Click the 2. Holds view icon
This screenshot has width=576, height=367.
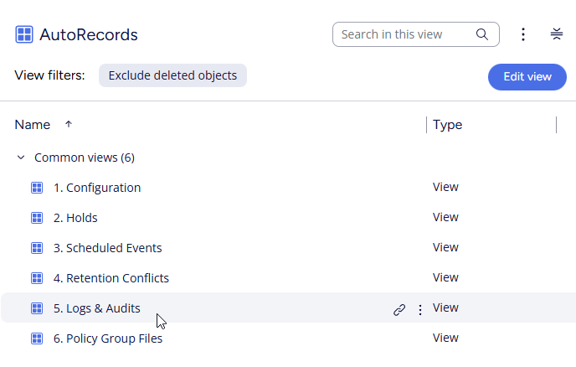coord(37,218)
